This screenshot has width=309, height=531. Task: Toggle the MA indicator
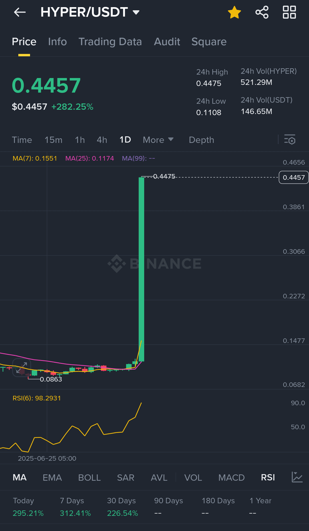20,478
